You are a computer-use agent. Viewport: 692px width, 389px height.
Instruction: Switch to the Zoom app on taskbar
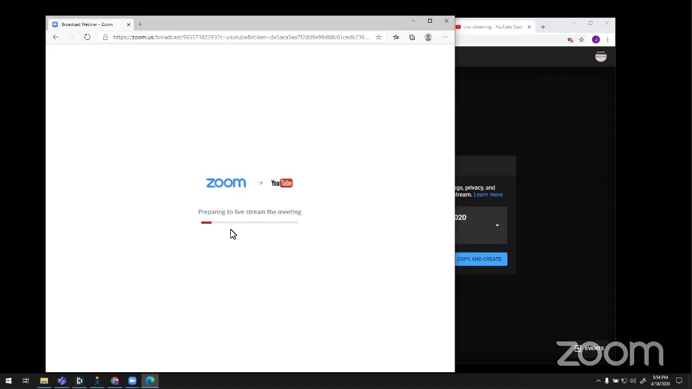(x=132, y=381)
